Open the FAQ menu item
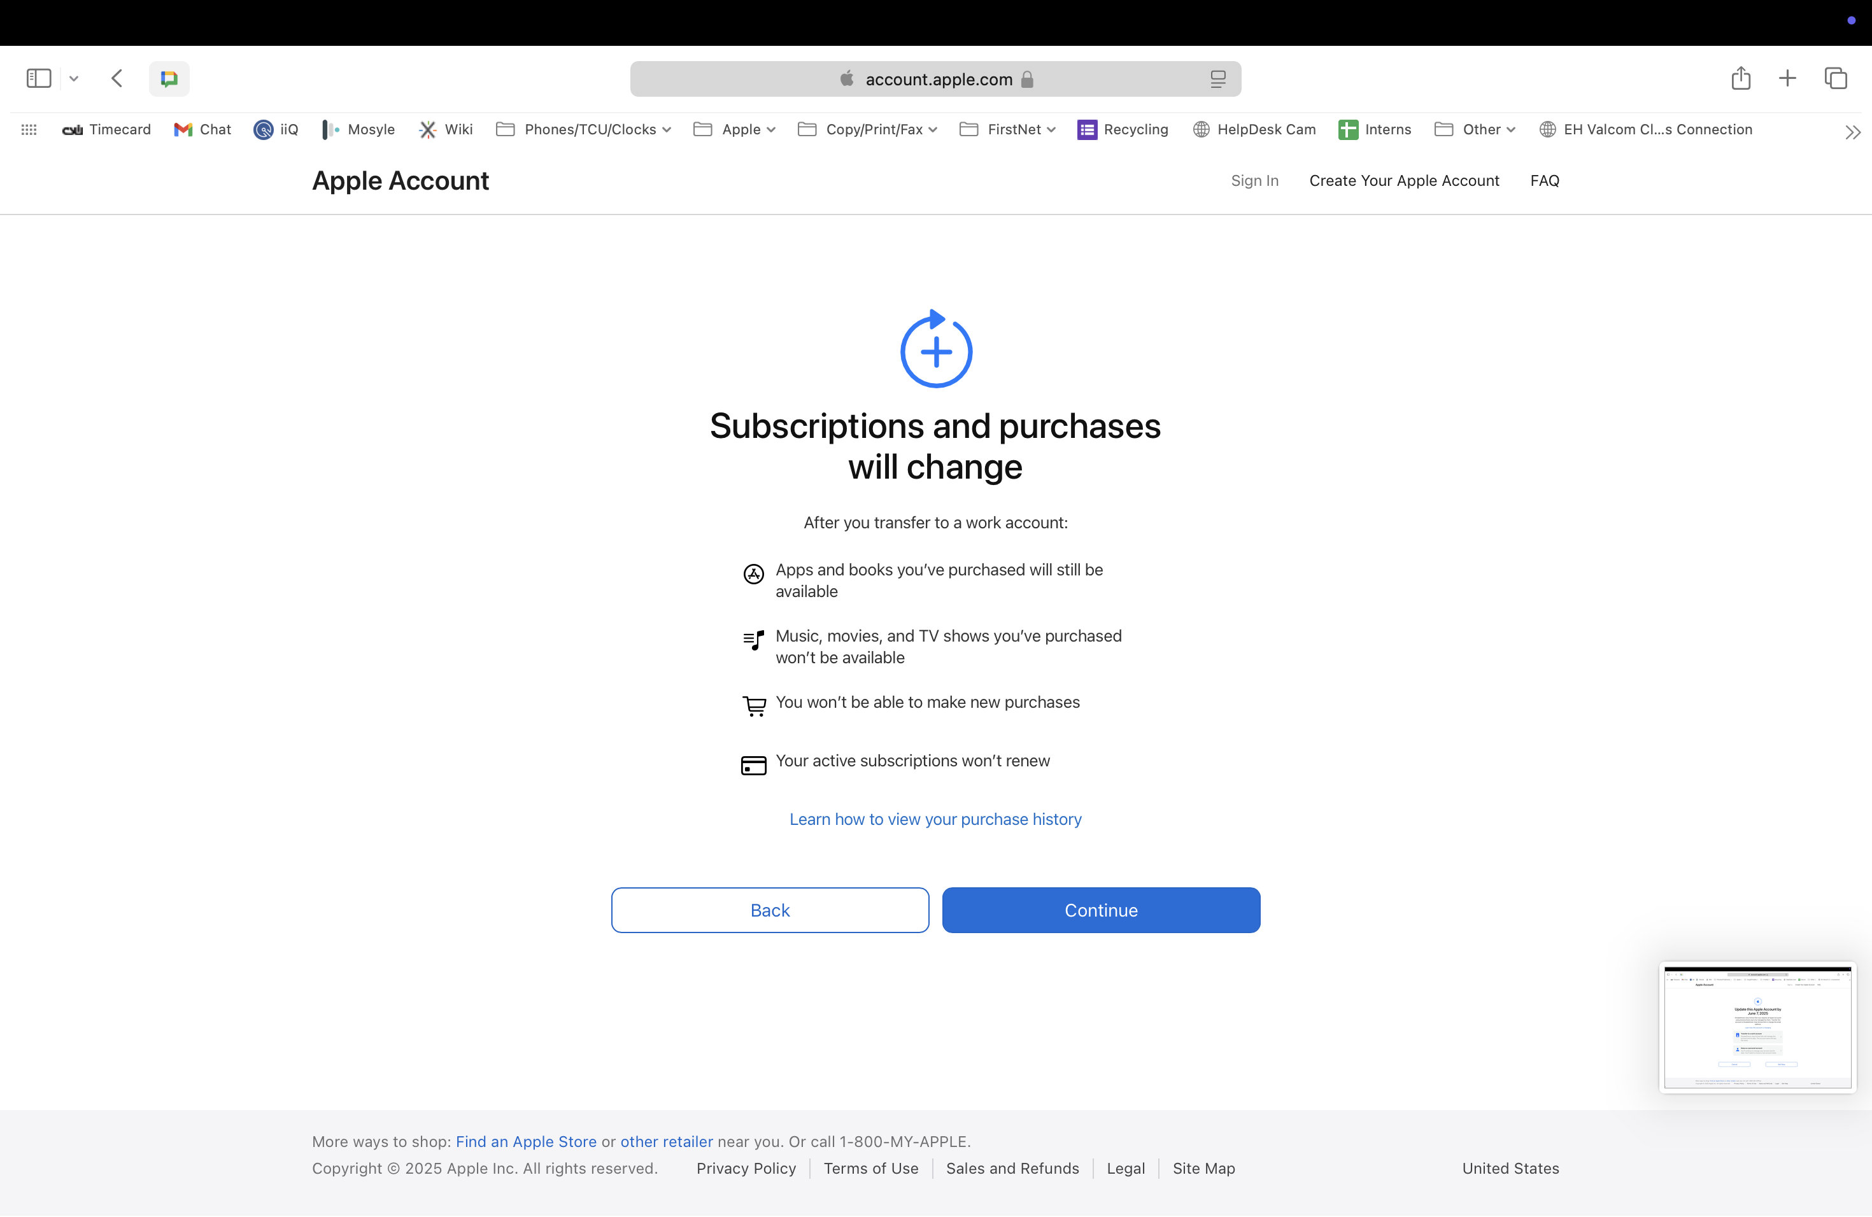1872x1217 pixels. tap(1544, 181)
